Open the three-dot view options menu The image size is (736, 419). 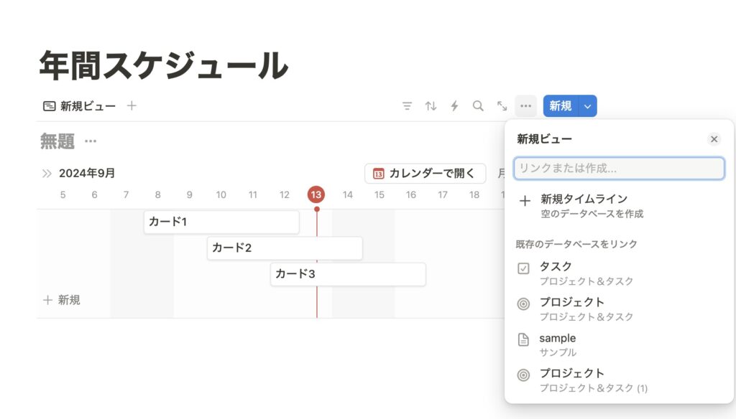[525, 106]
